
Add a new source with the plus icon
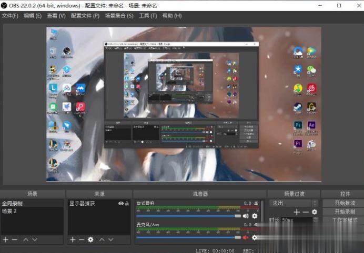[x=73, y=239]
